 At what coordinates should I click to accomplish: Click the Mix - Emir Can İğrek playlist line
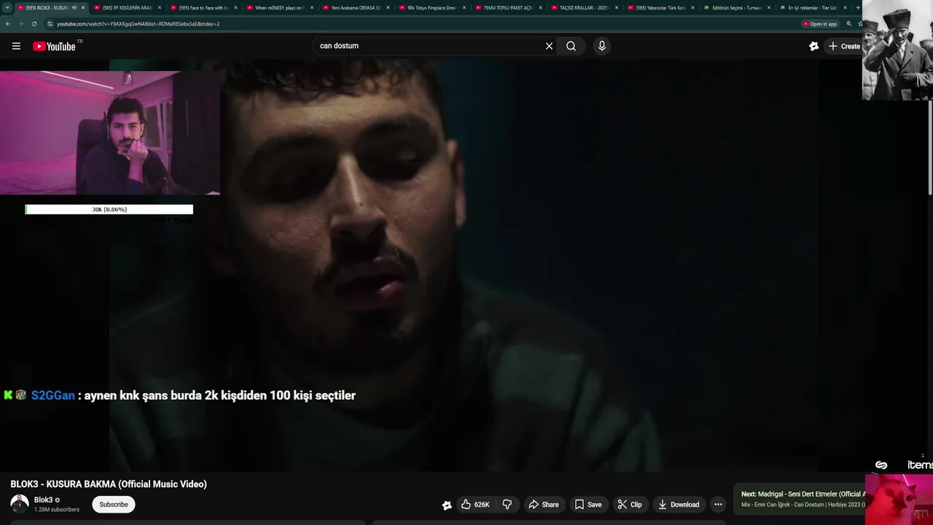(x=803, y=505)
